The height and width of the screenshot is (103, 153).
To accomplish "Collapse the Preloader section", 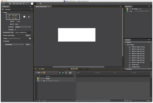I will pos(2,41).
